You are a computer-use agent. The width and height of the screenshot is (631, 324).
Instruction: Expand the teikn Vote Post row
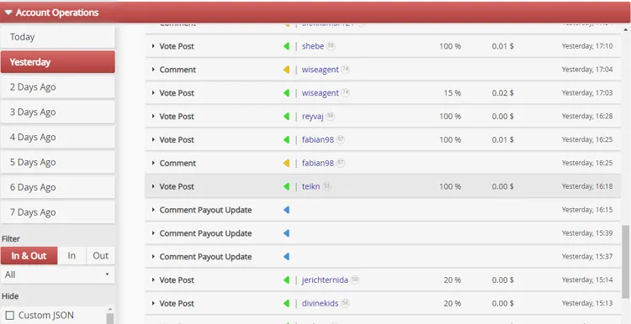153,186
